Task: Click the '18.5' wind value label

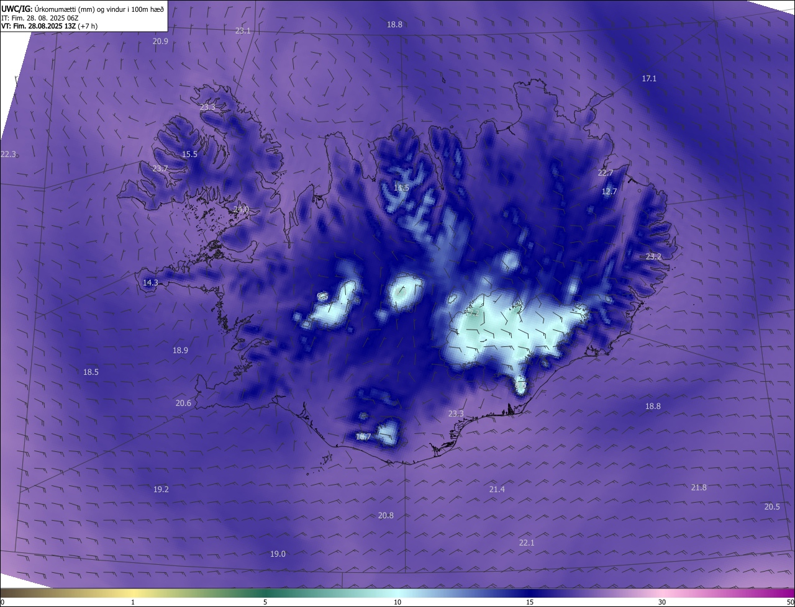Action: (91, 372)
